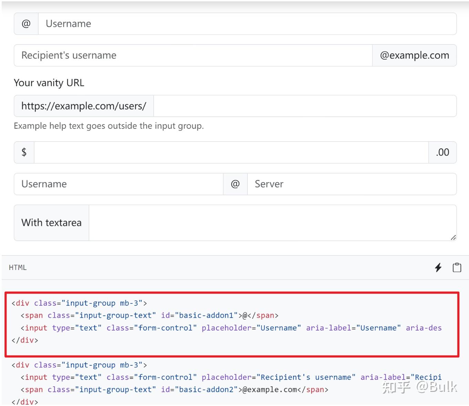Screen dimensions: 469x406
Task: Click the vanity URL input field
Action: click(305, 106)
